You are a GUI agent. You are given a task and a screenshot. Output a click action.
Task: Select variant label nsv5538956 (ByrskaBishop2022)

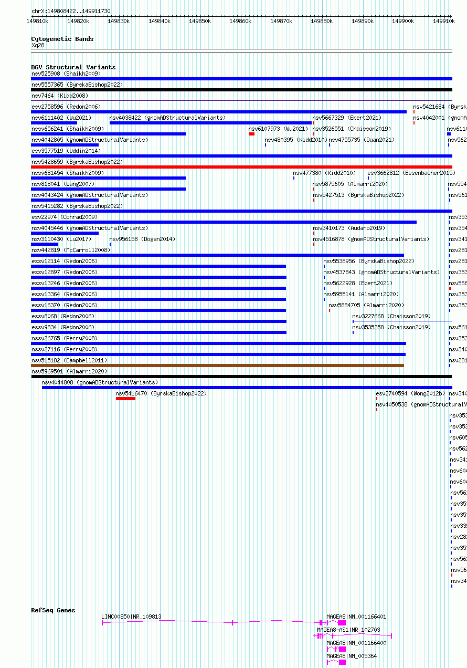tap(369, 261)
